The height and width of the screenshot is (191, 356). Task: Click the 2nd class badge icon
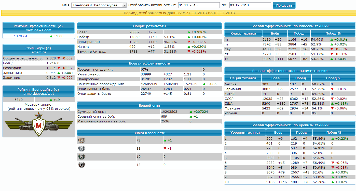81,156
